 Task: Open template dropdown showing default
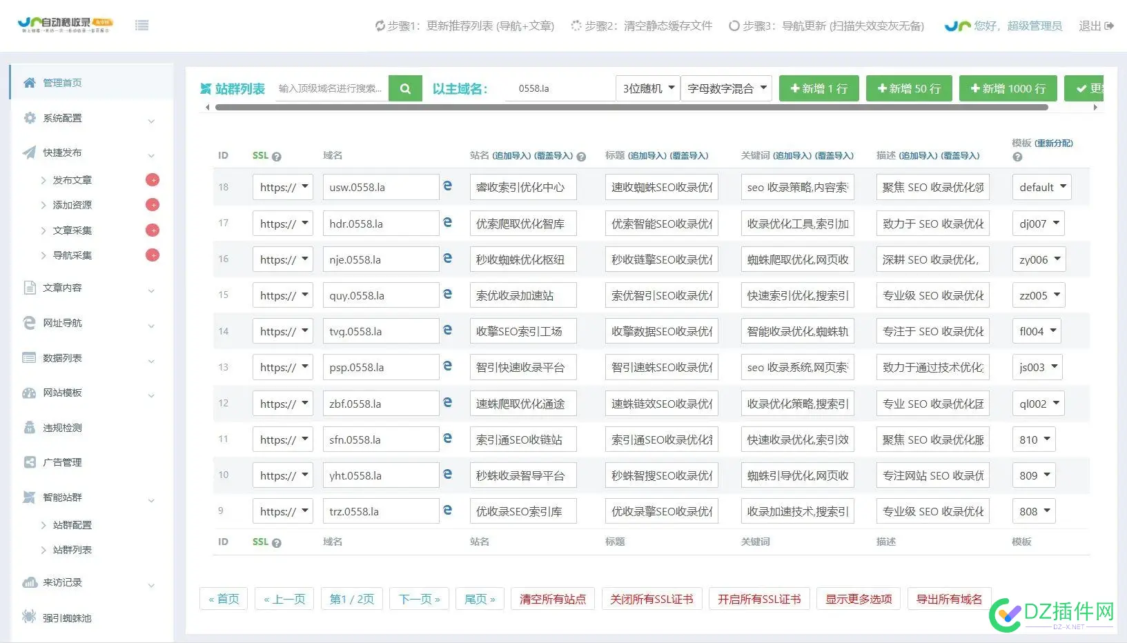1041,187
